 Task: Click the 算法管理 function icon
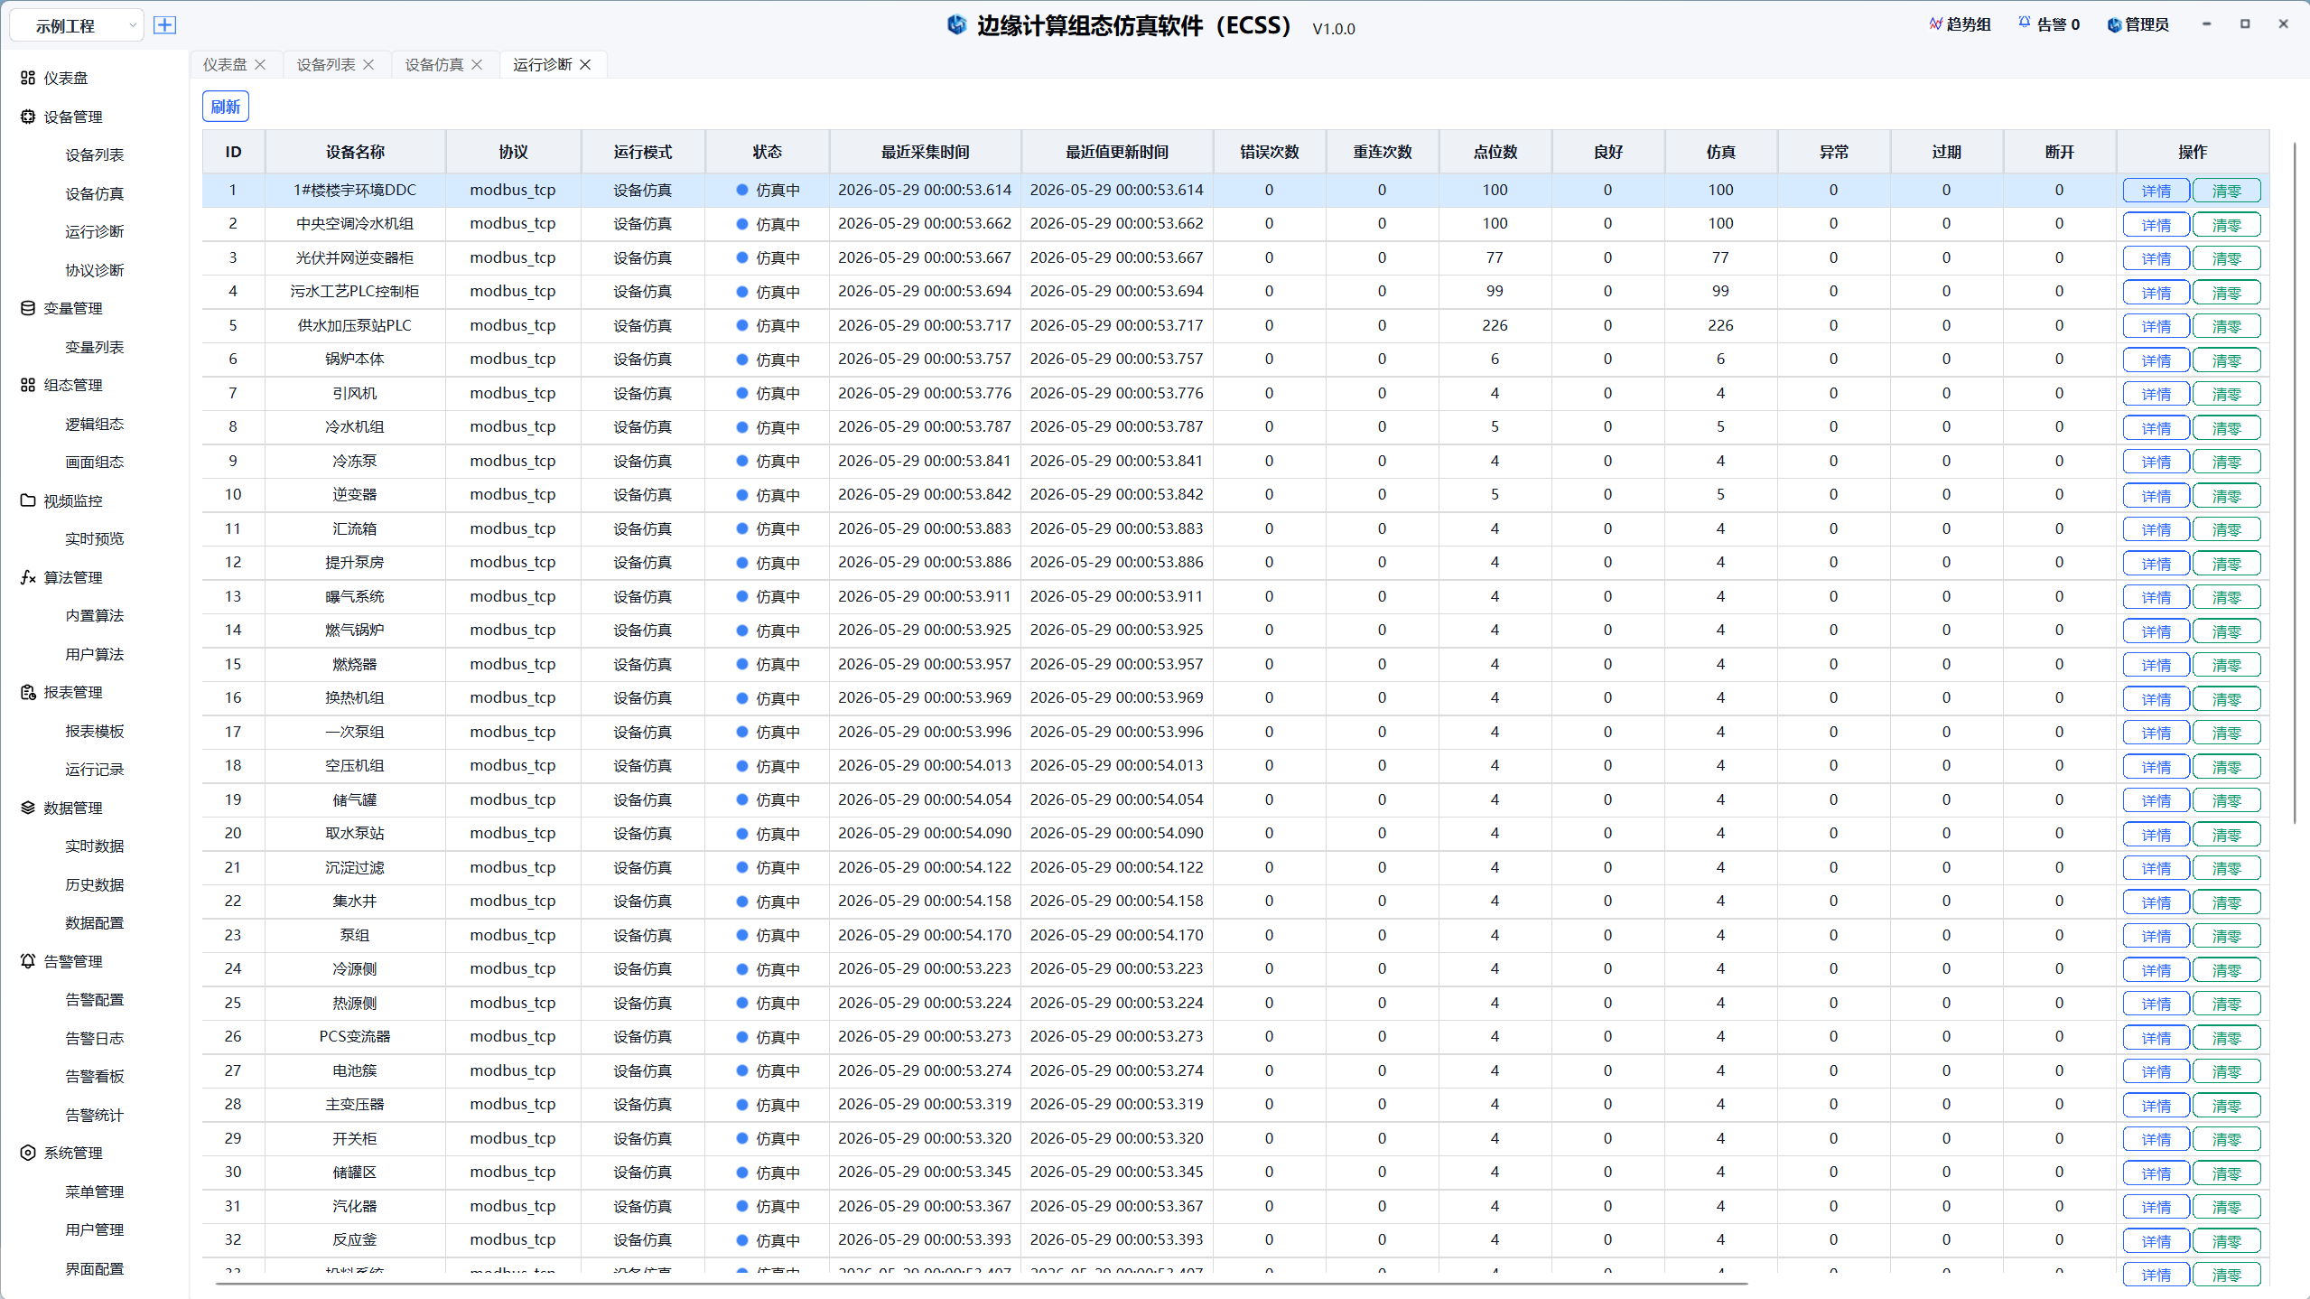coord(28,577)
